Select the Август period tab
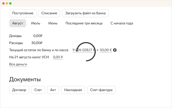The width and height of the screenshot is (172, 108). click(17, 23)
